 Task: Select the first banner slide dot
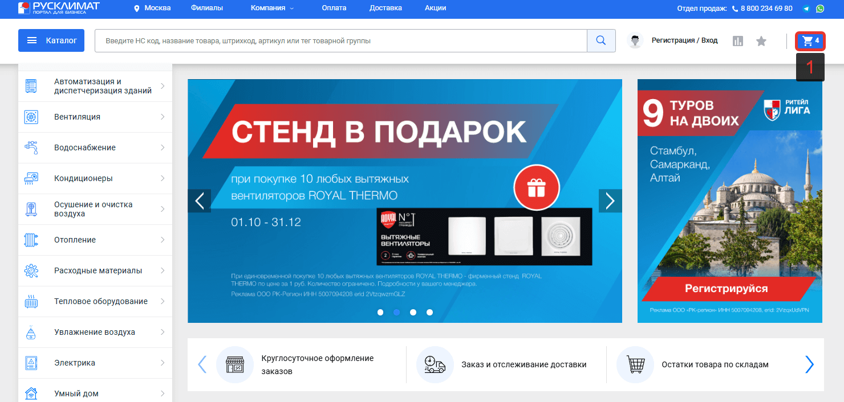[x=380, y=312]
